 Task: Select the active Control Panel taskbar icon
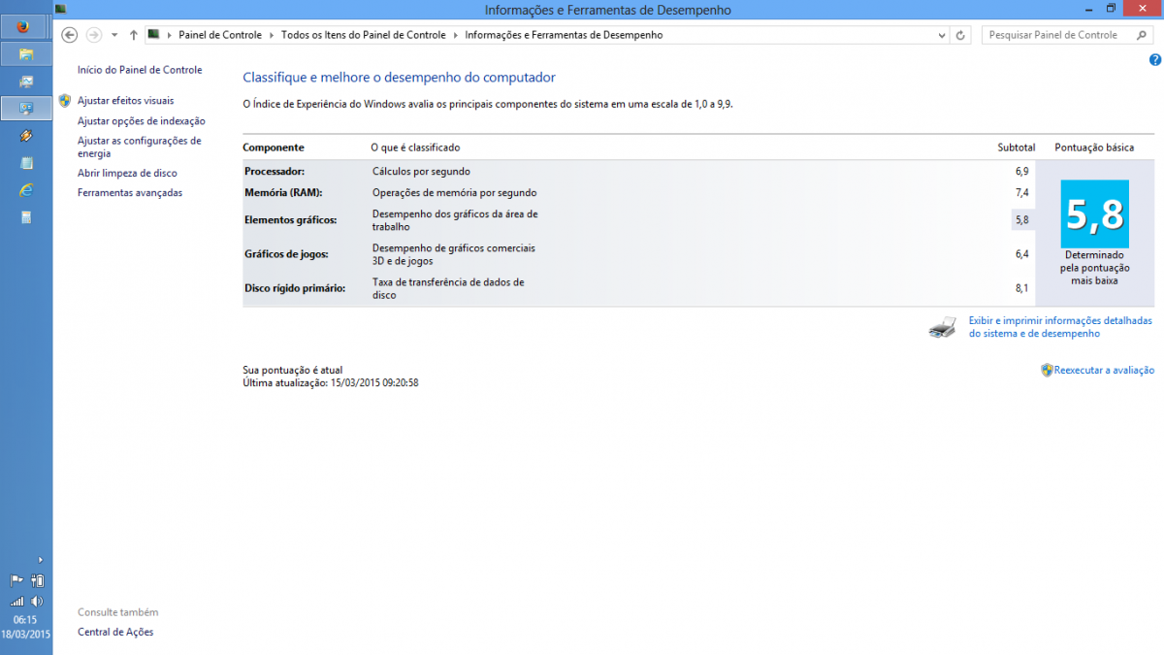point(26,108)
